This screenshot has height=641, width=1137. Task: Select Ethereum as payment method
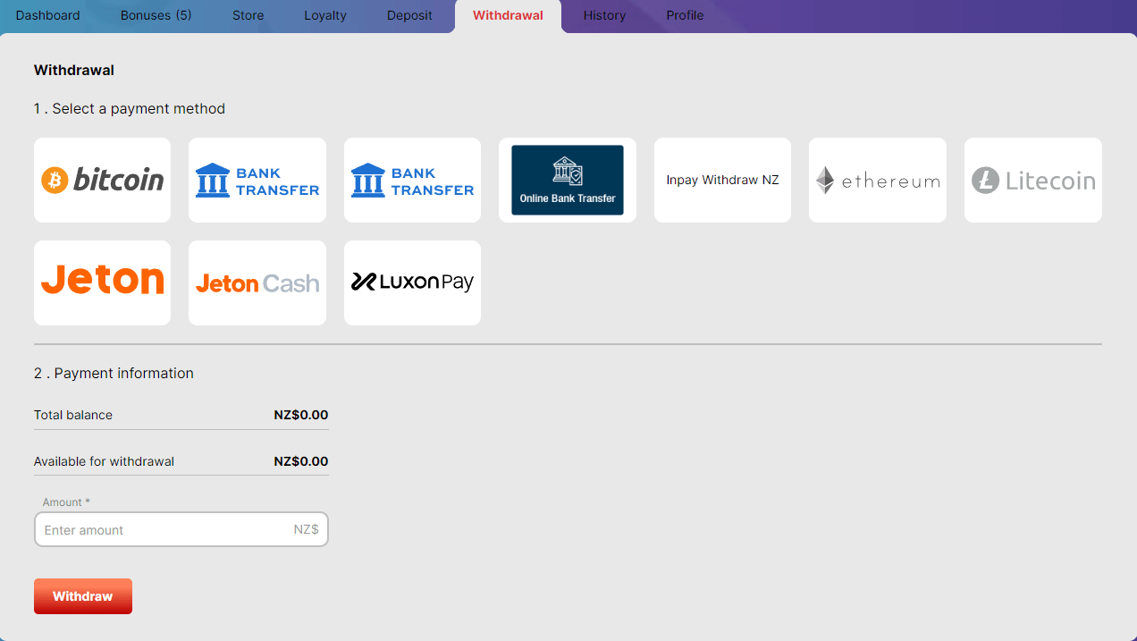pos(878,180)
